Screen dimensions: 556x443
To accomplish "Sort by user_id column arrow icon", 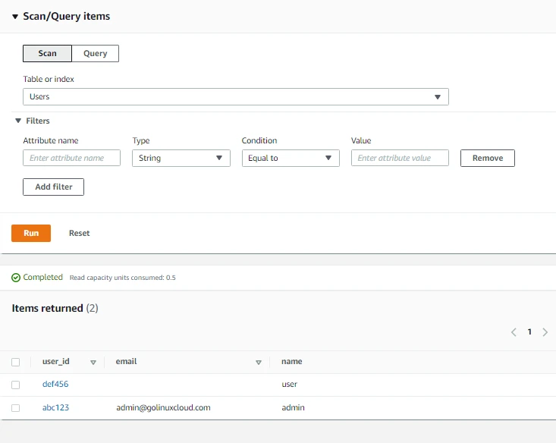I will click(93, 363).
